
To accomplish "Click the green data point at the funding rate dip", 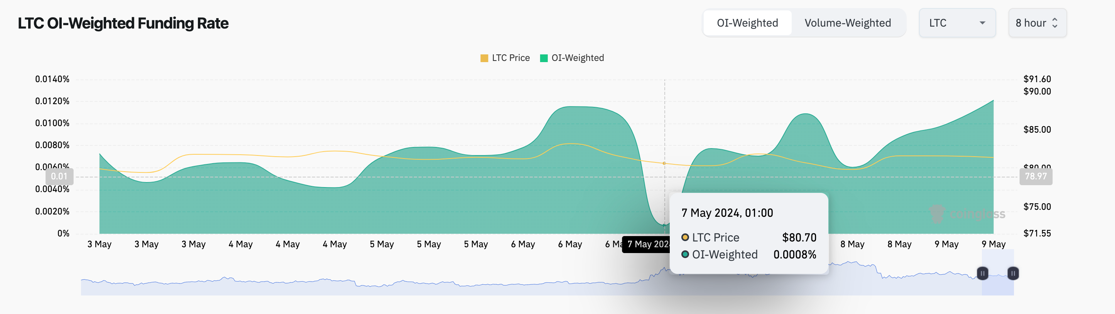I will point(664,225).
